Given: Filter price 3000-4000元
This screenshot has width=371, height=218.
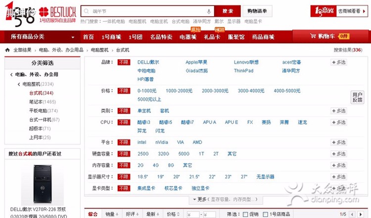Looking at the screenshot, I should [251, 91].
